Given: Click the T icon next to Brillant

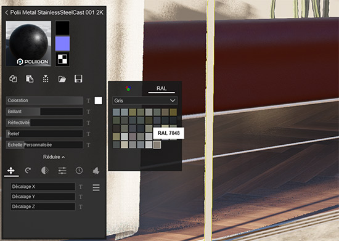Looking at the screenshot, I should pos(88,112).
